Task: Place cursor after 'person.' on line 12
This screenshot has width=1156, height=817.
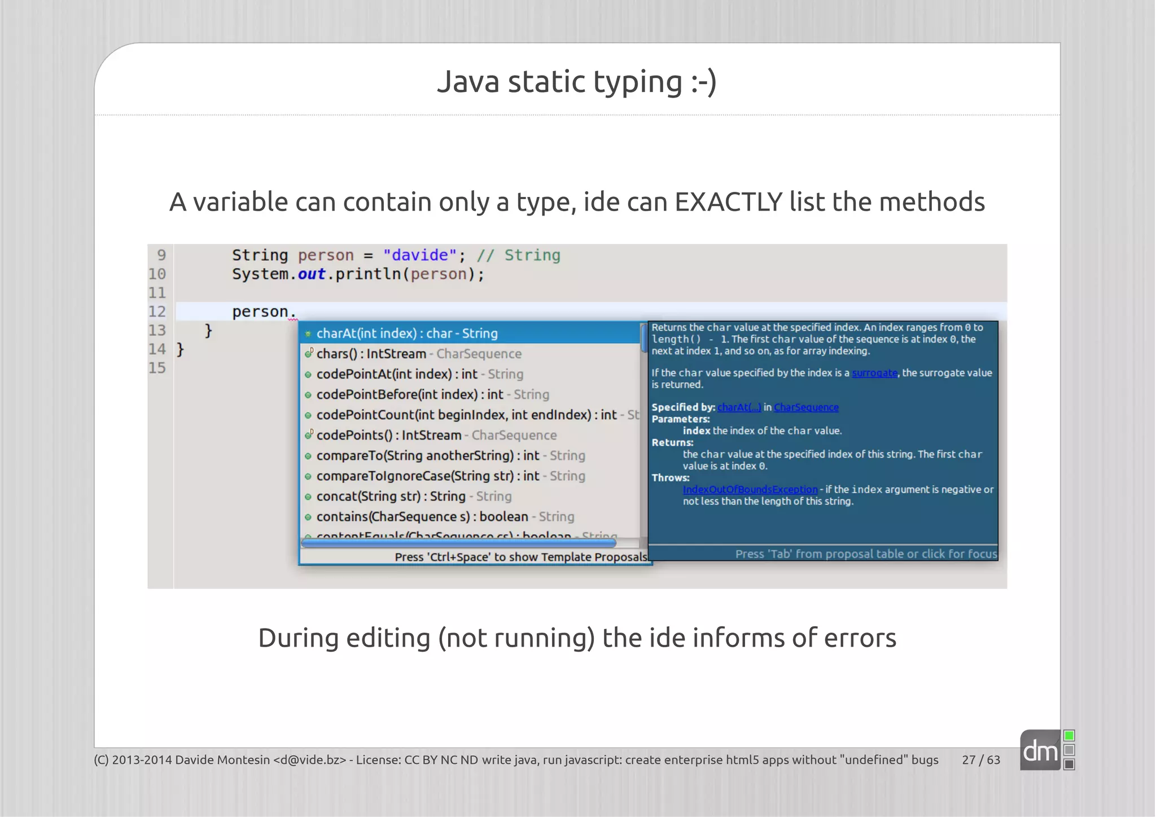Action: point(297,311)
